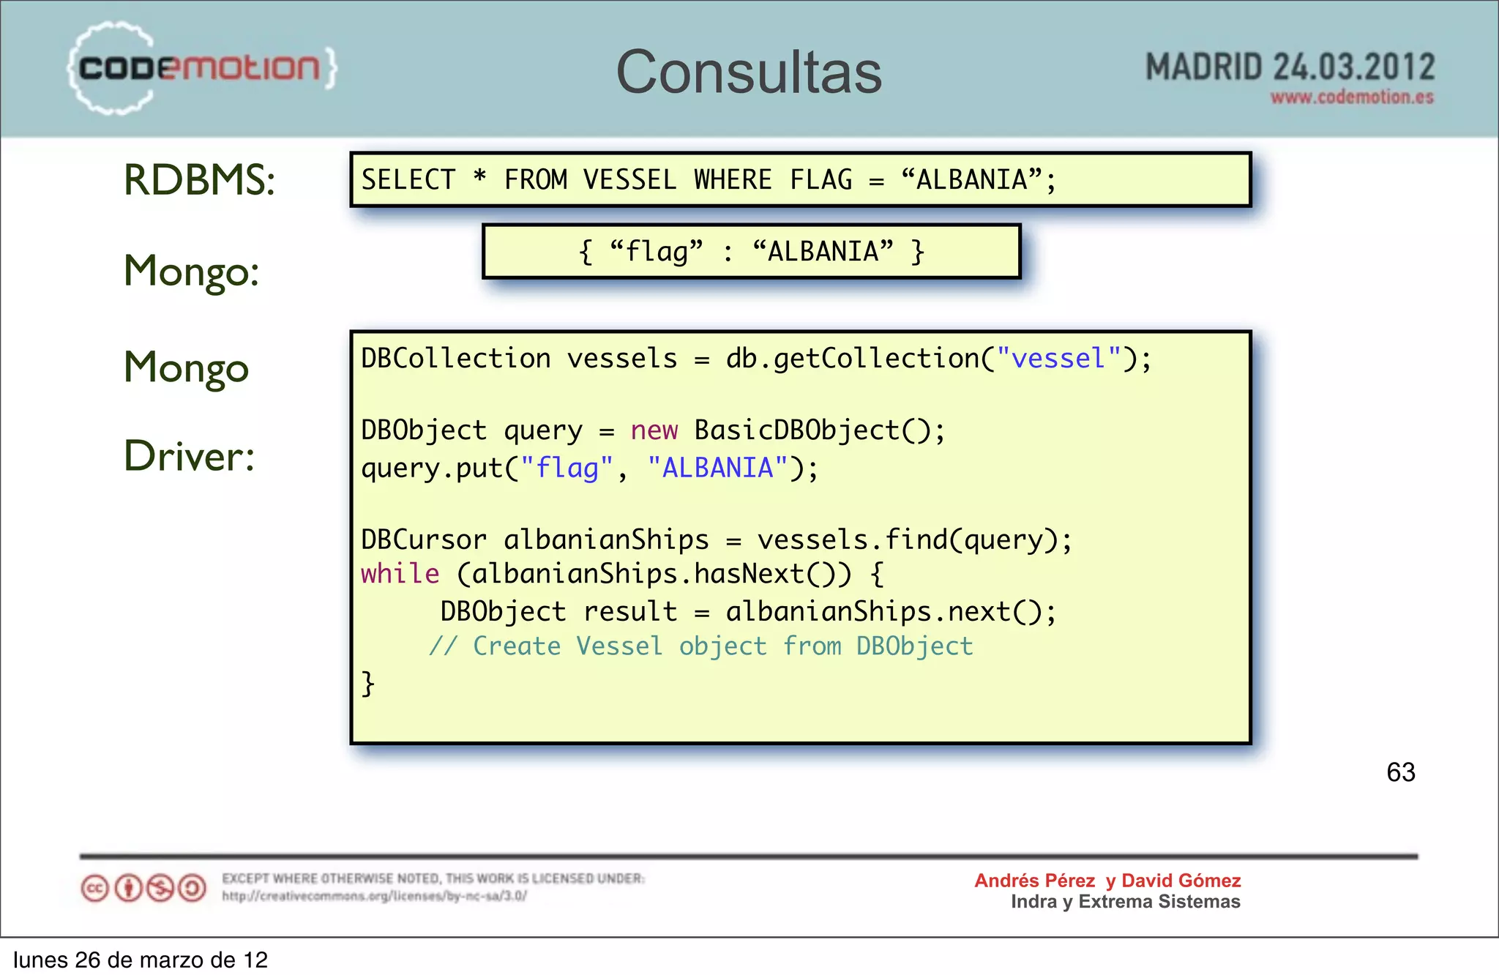Click the date lunes 26 de marzo
The height and width of the screenshot is (975, 1499).
(141, 960)
